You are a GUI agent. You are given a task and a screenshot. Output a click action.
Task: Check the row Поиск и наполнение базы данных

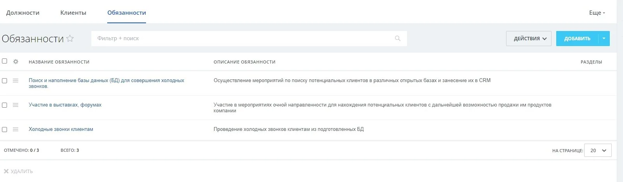tap(5, 81)
